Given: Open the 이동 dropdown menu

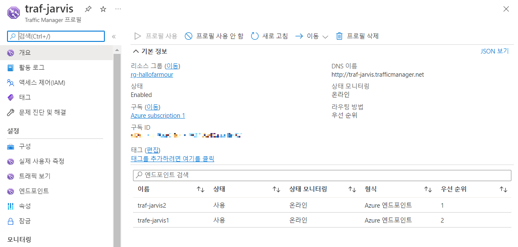Looking at the screenshot, I should [x=312, y=36].
